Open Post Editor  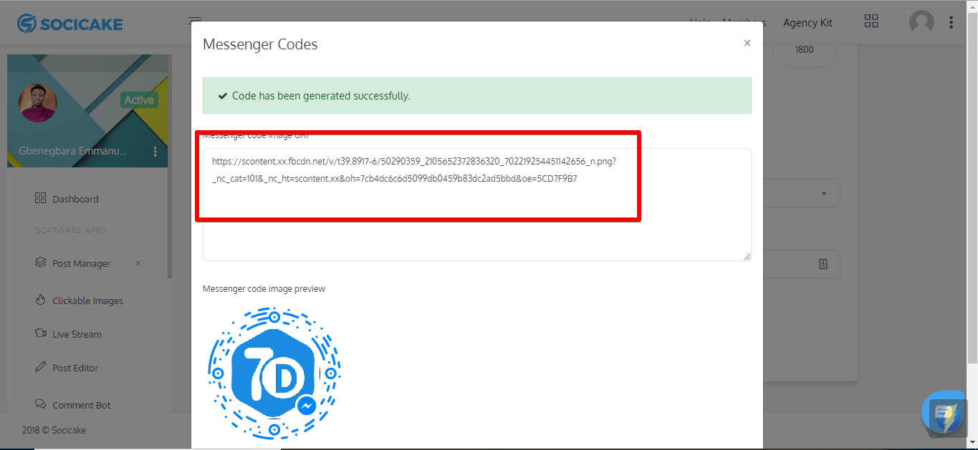(x=75, y=368)
